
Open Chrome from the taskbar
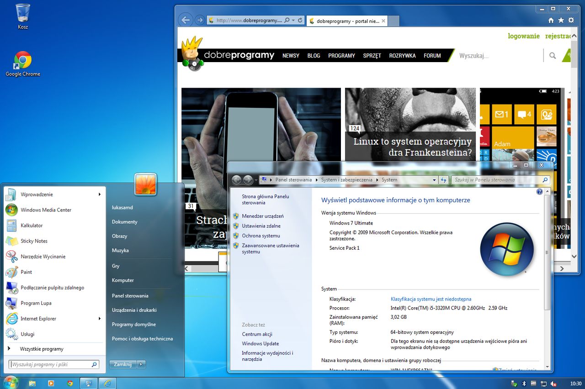pyautogui.click(x=70, y=383)
